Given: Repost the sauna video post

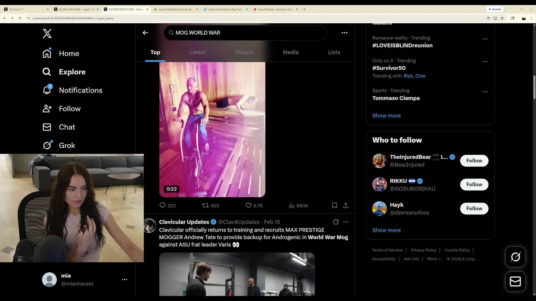Looking at the screenshot, I should tap(211, 206).
